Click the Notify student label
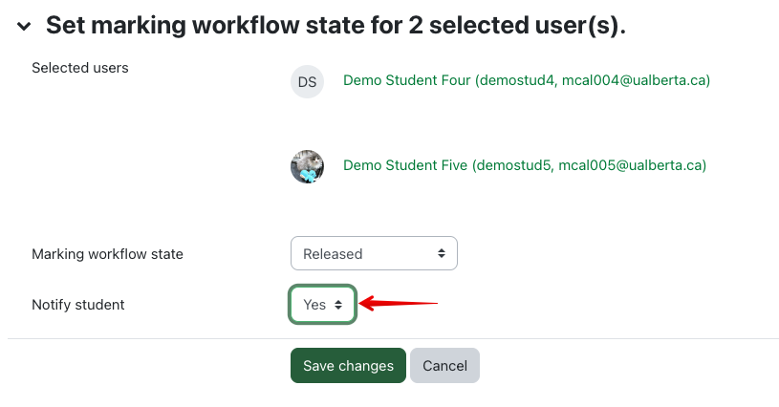Screen dimensions: 779x407 [78, 305]
